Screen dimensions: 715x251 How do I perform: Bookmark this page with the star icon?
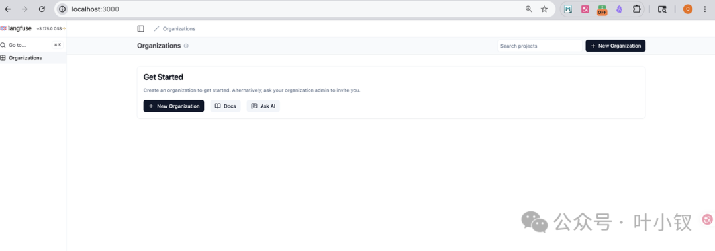(x=544, y=9)
